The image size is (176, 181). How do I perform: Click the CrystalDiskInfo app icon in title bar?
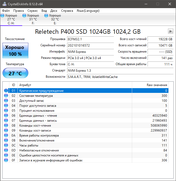pos(4,4)
